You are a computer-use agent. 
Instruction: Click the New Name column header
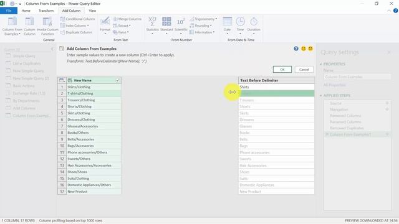click(94, 80)
